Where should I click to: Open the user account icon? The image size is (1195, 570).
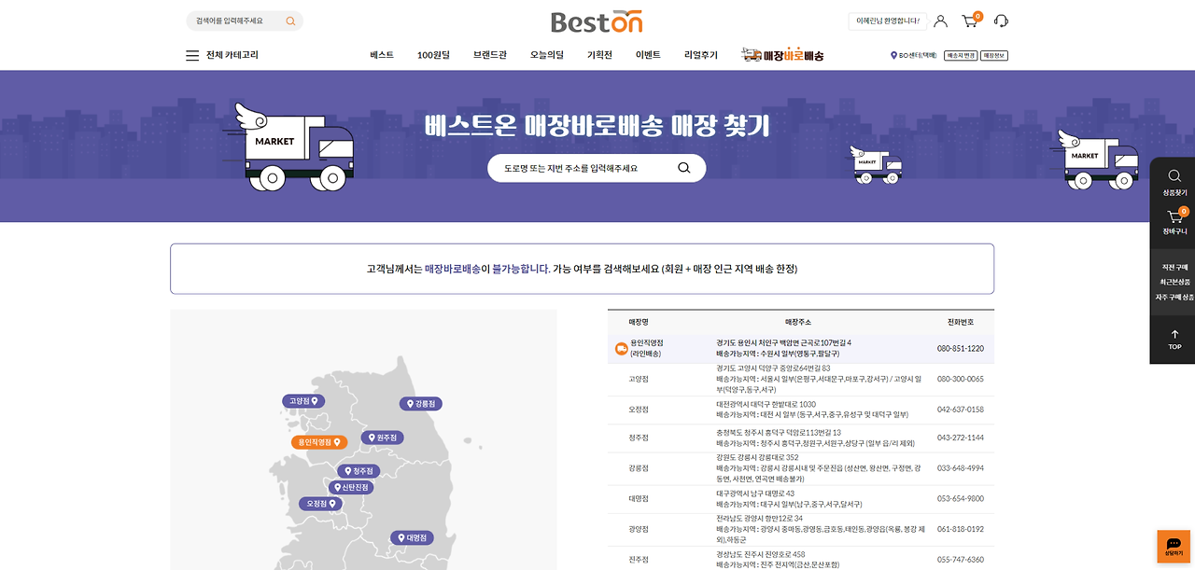coord(940,21)
